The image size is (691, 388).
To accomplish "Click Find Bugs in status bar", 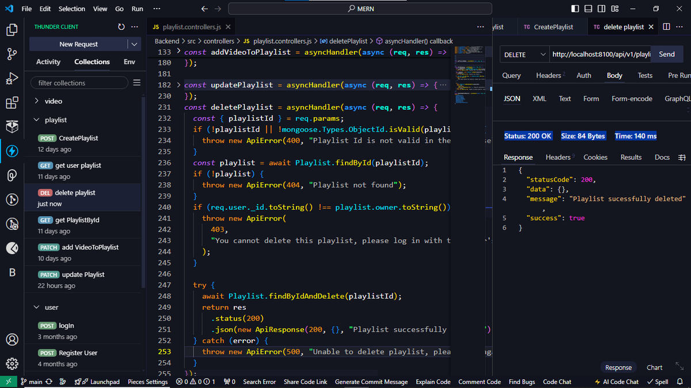I will tap(522, 382).
